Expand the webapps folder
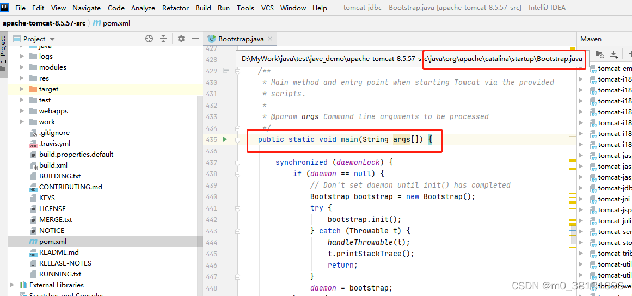632x296 pixels. tap(22, 111)
